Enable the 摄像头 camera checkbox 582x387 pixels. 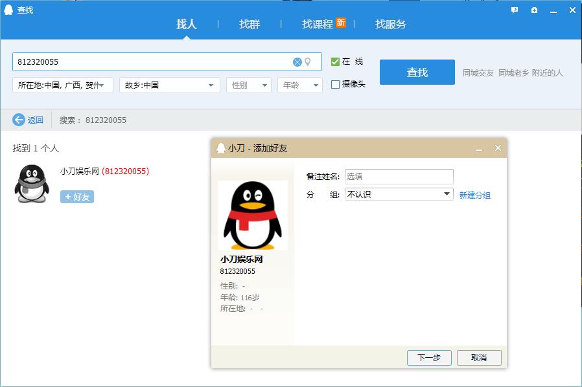[x=335, y=84]
